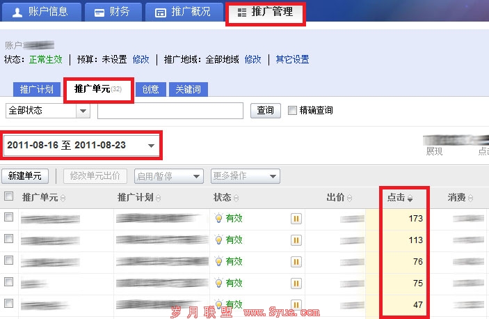The width and height of the screenshot is (489, 319).
Task: Click pause icon in the 113 clicks row
Action: [x=296, y=240]
